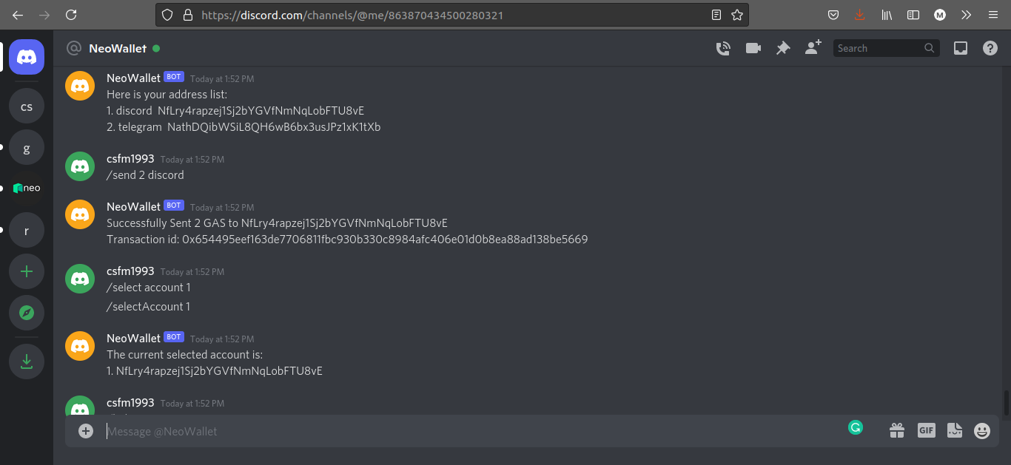The width and height of the screenshot is (1011, 465).
Task: Open the Discord inbox
Action: click(961, 48)
